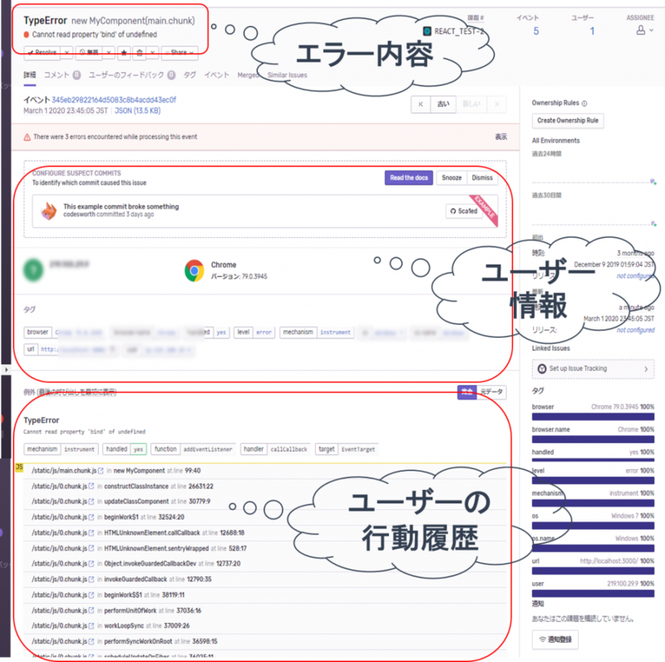Click Create Ownership Rule button
Viewport: 665px width, 662px height.
pos(568,121)
